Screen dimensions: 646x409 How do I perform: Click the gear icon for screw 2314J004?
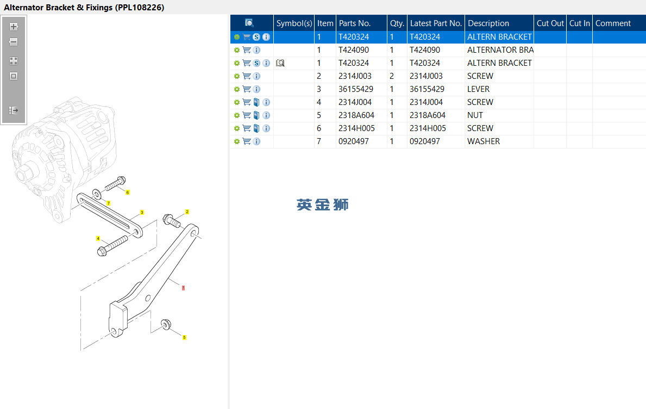click(237, 102)
